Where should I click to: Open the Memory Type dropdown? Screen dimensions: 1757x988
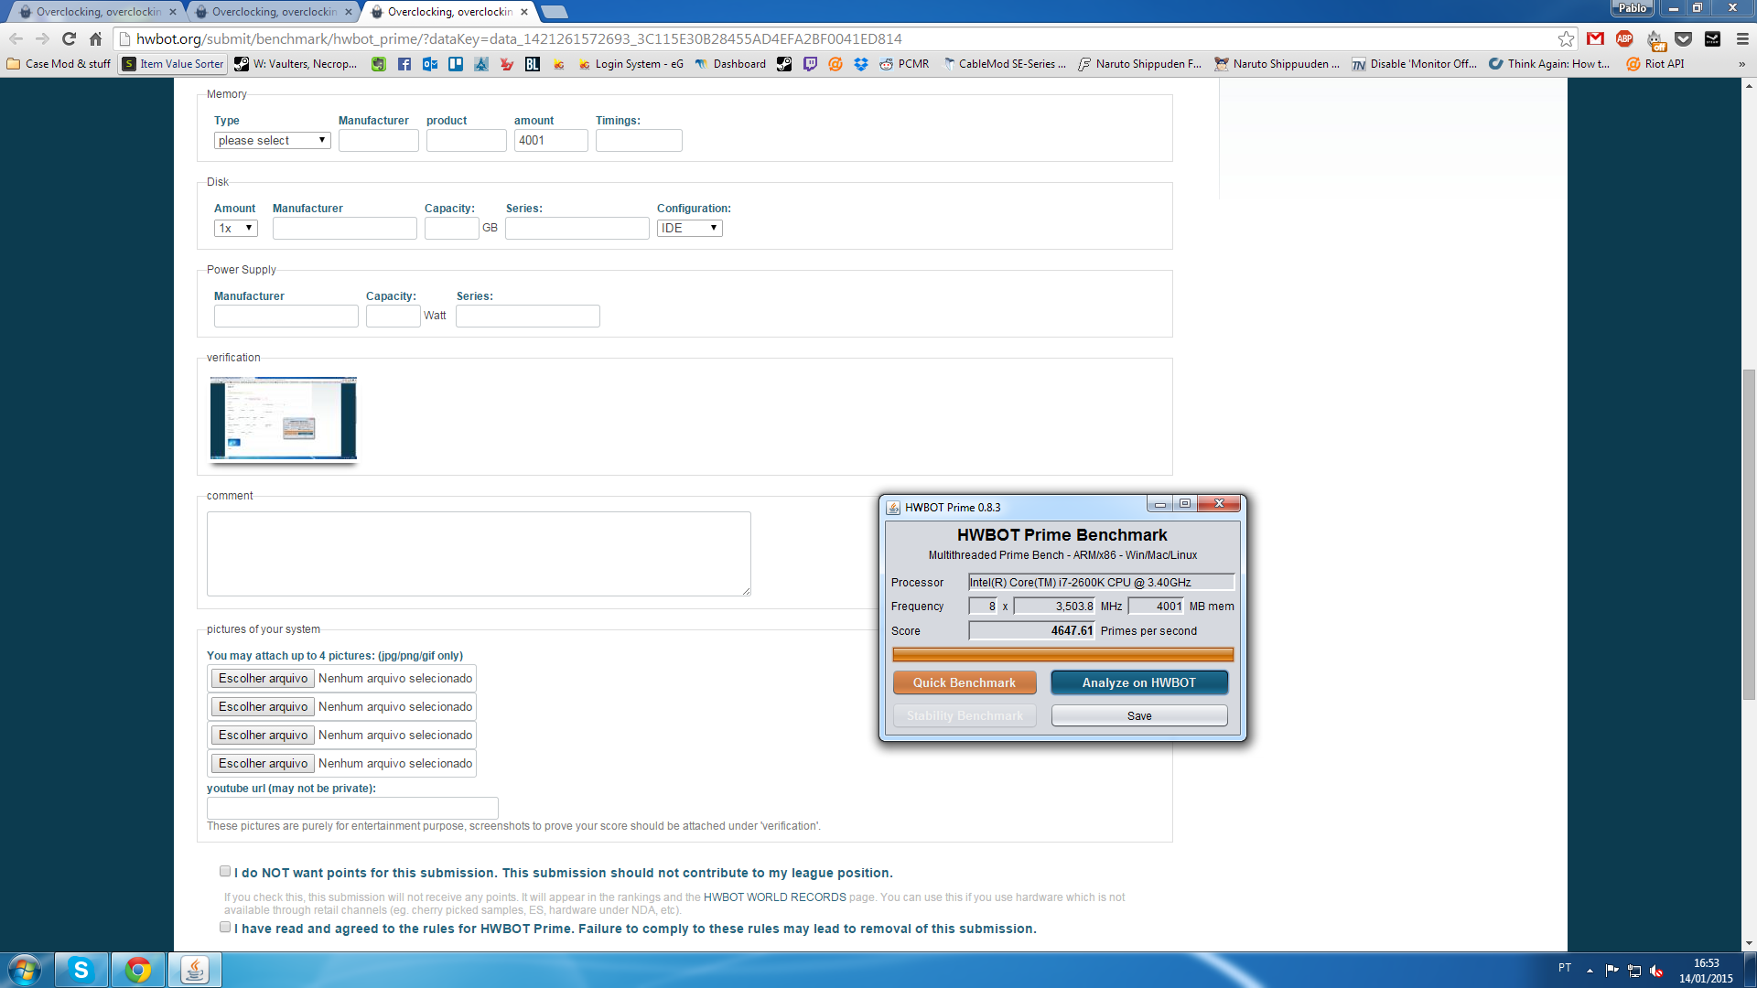click(272, 140)
